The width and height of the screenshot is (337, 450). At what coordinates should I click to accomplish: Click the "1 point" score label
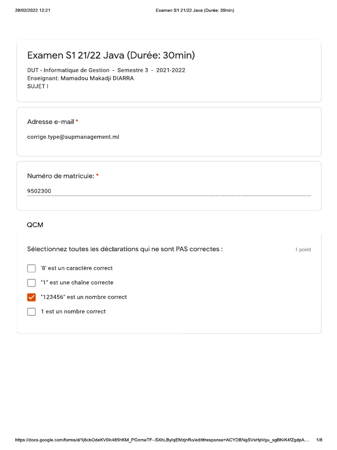(x=303, y=250)
